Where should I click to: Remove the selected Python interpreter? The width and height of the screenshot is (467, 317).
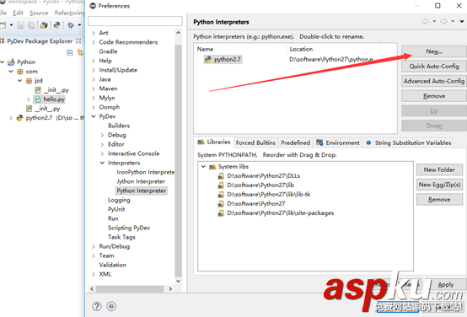[434, 96]
